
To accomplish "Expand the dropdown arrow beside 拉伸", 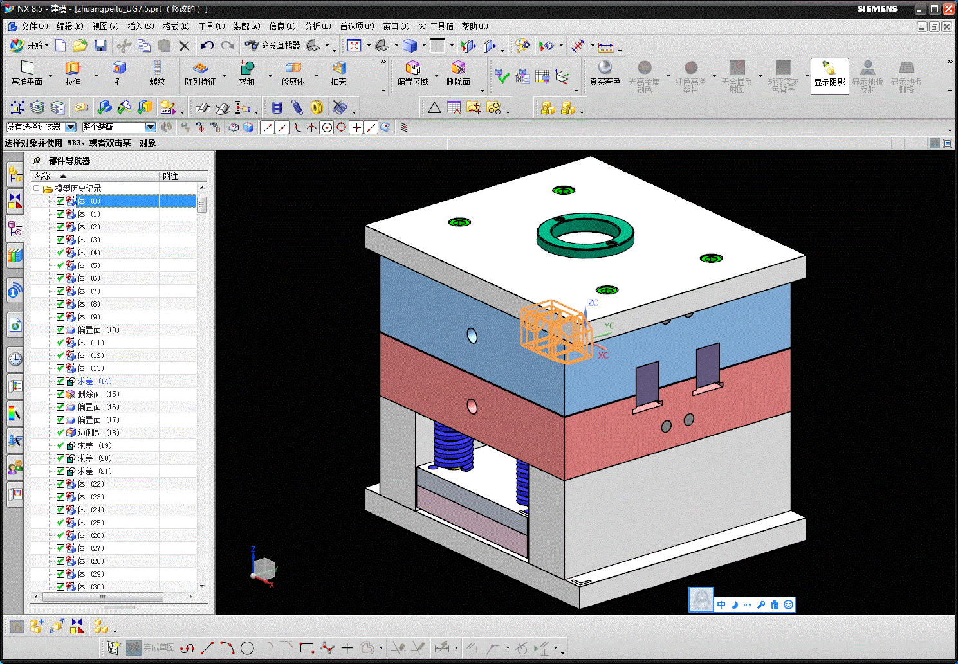I will pos(97,76).
